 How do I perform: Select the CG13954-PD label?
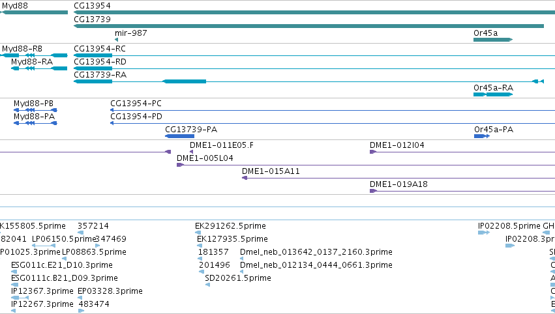pos(136,117)
